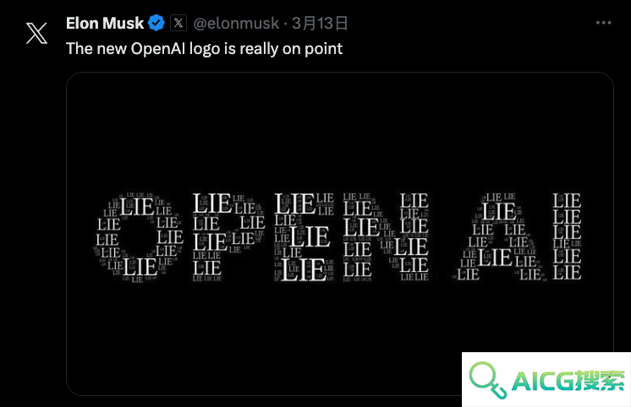Click the black area above the OPEN AI letters
Viewport: 631px width, 407px height.
[340, 133]
